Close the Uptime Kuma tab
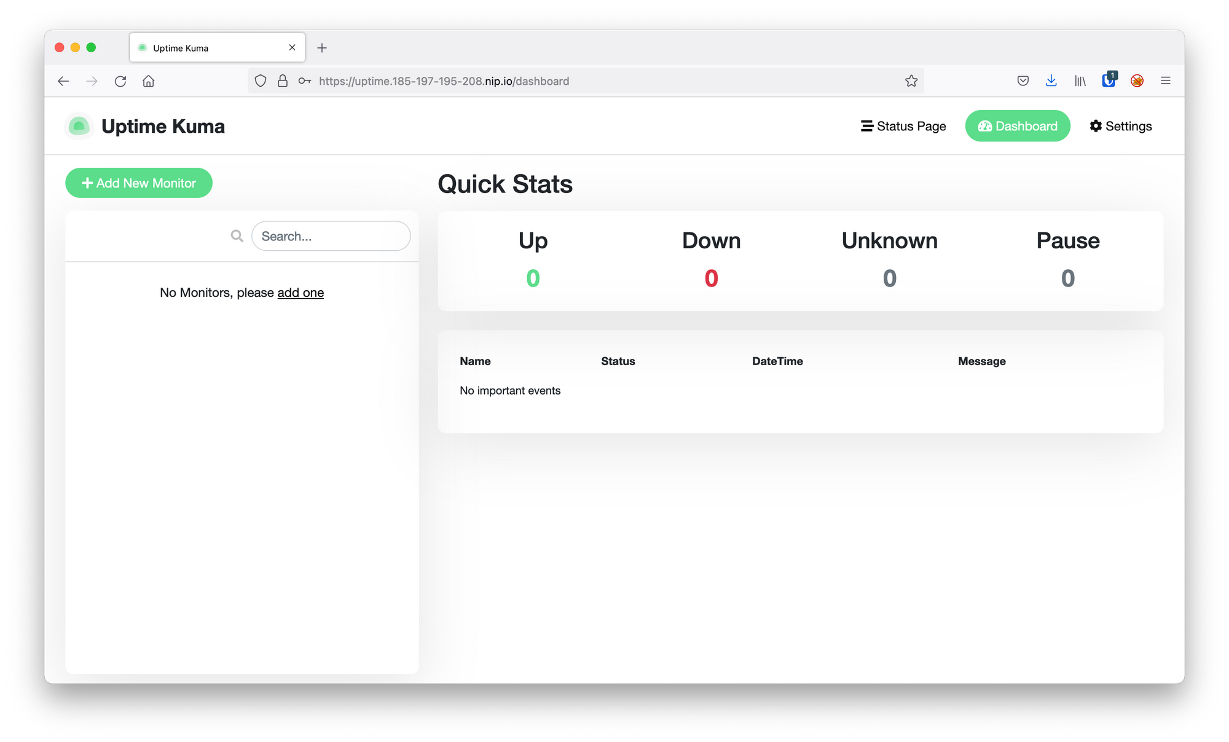This screenshot has width=1229, height=742. pyautogui.click(x=293, y=48)
